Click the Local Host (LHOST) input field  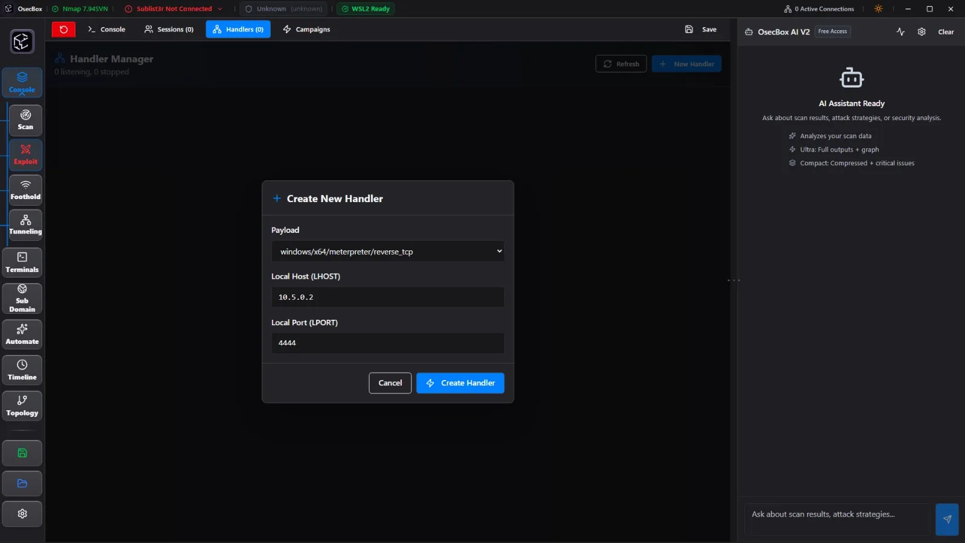click(x=388, y=297)
